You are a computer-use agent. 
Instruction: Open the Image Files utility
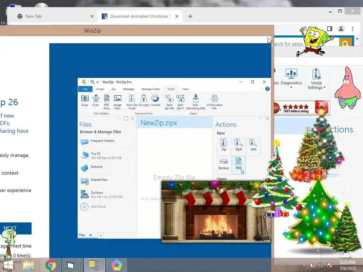pos(118,102)
